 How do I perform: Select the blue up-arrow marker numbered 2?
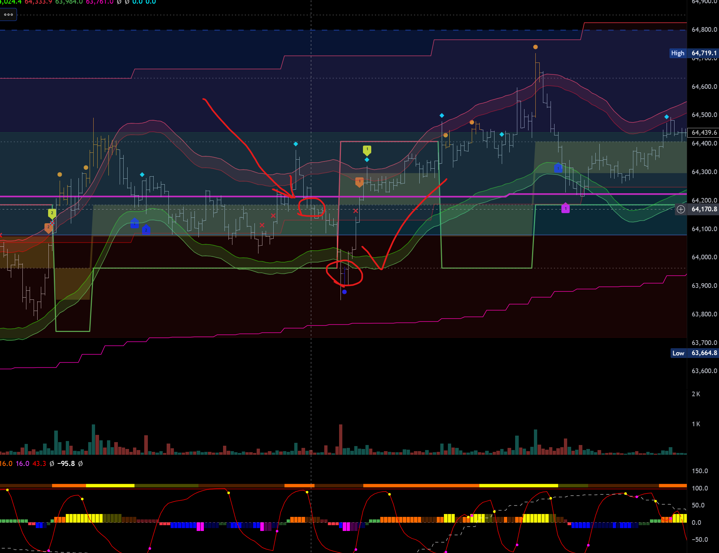[146, 230]
